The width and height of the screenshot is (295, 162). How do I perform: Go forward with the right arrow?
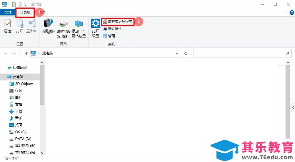pos(14,54)
